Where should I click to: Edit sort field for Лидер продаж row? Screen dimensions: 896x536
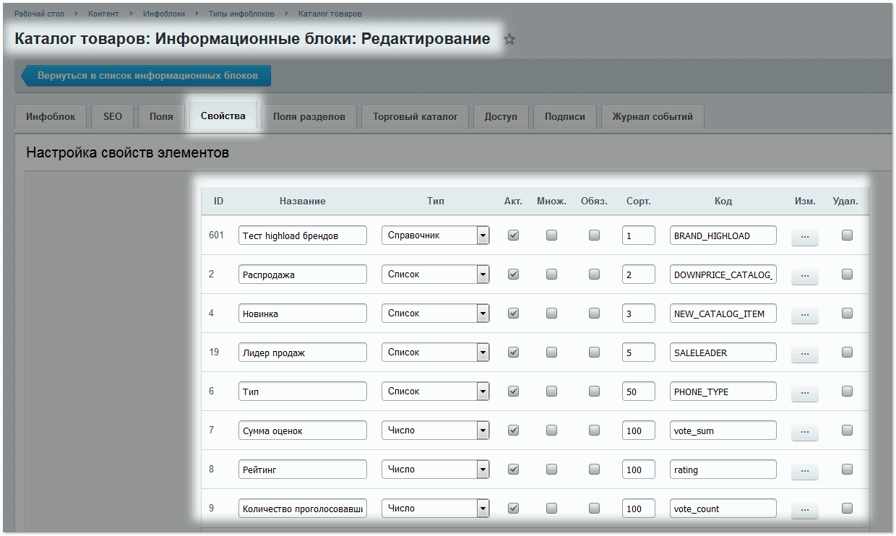coord(638,353)
